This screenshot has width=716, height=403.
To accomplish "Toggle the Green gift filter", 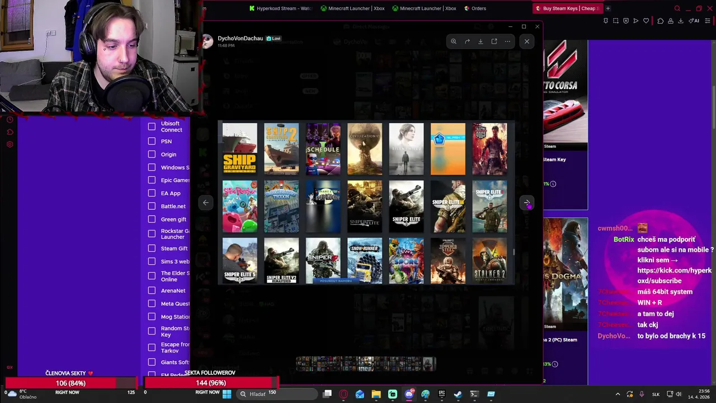I will 152,219.
